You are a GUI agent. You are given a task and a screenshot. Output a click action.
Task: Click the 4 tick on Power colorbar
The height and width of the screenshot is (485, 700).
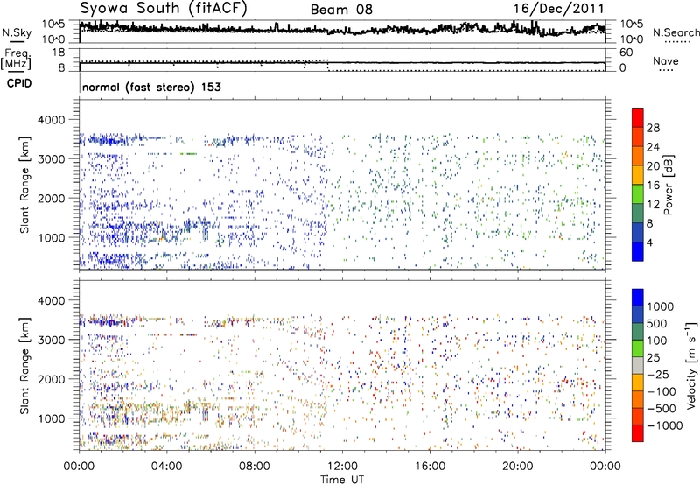pos(649,242)
